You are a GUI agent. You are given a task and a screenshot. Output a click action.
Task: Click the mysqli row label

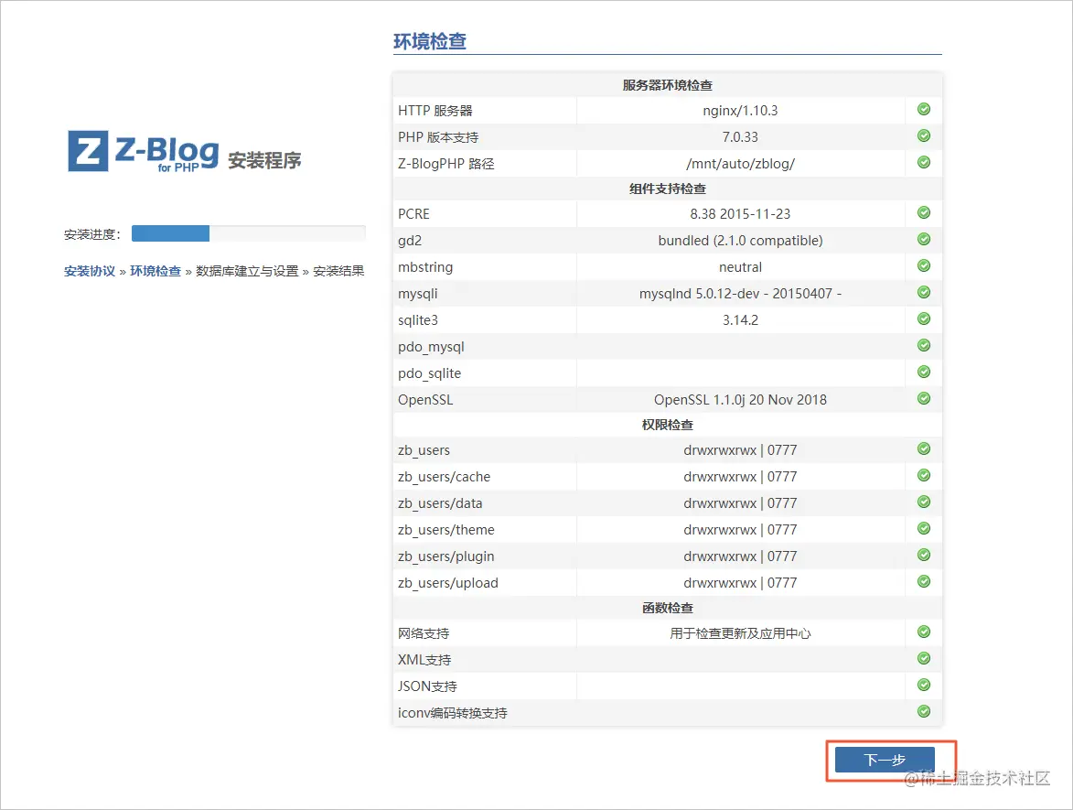[417, 294]
